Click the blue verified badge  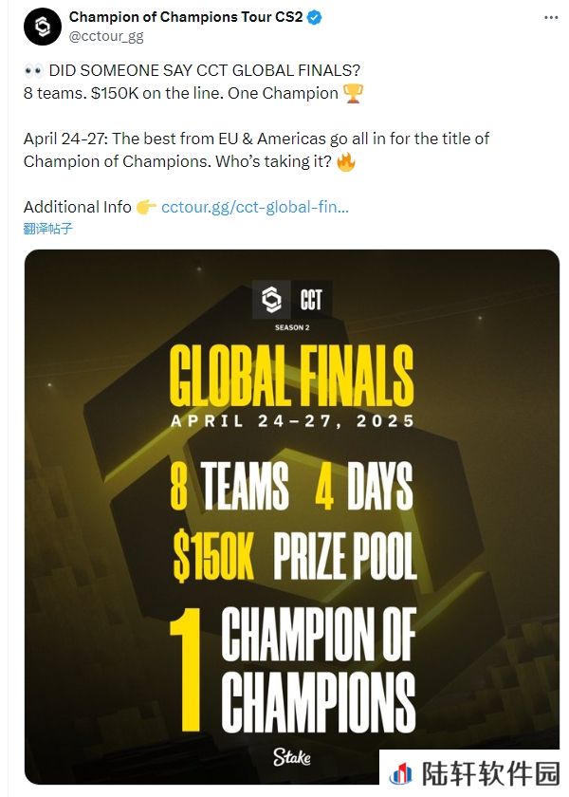click(x=315, y=17)
